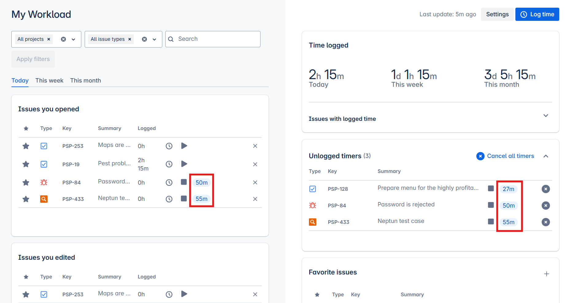Add a favorite issue with plus icon

point(546,274)
